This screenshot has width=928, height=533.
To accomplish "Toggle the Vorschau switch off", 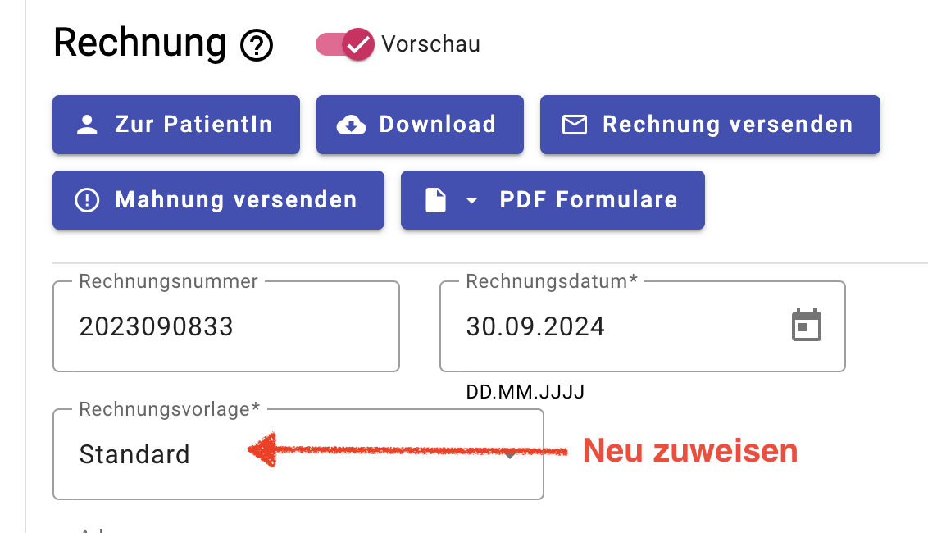I will [x=345, y=44].
